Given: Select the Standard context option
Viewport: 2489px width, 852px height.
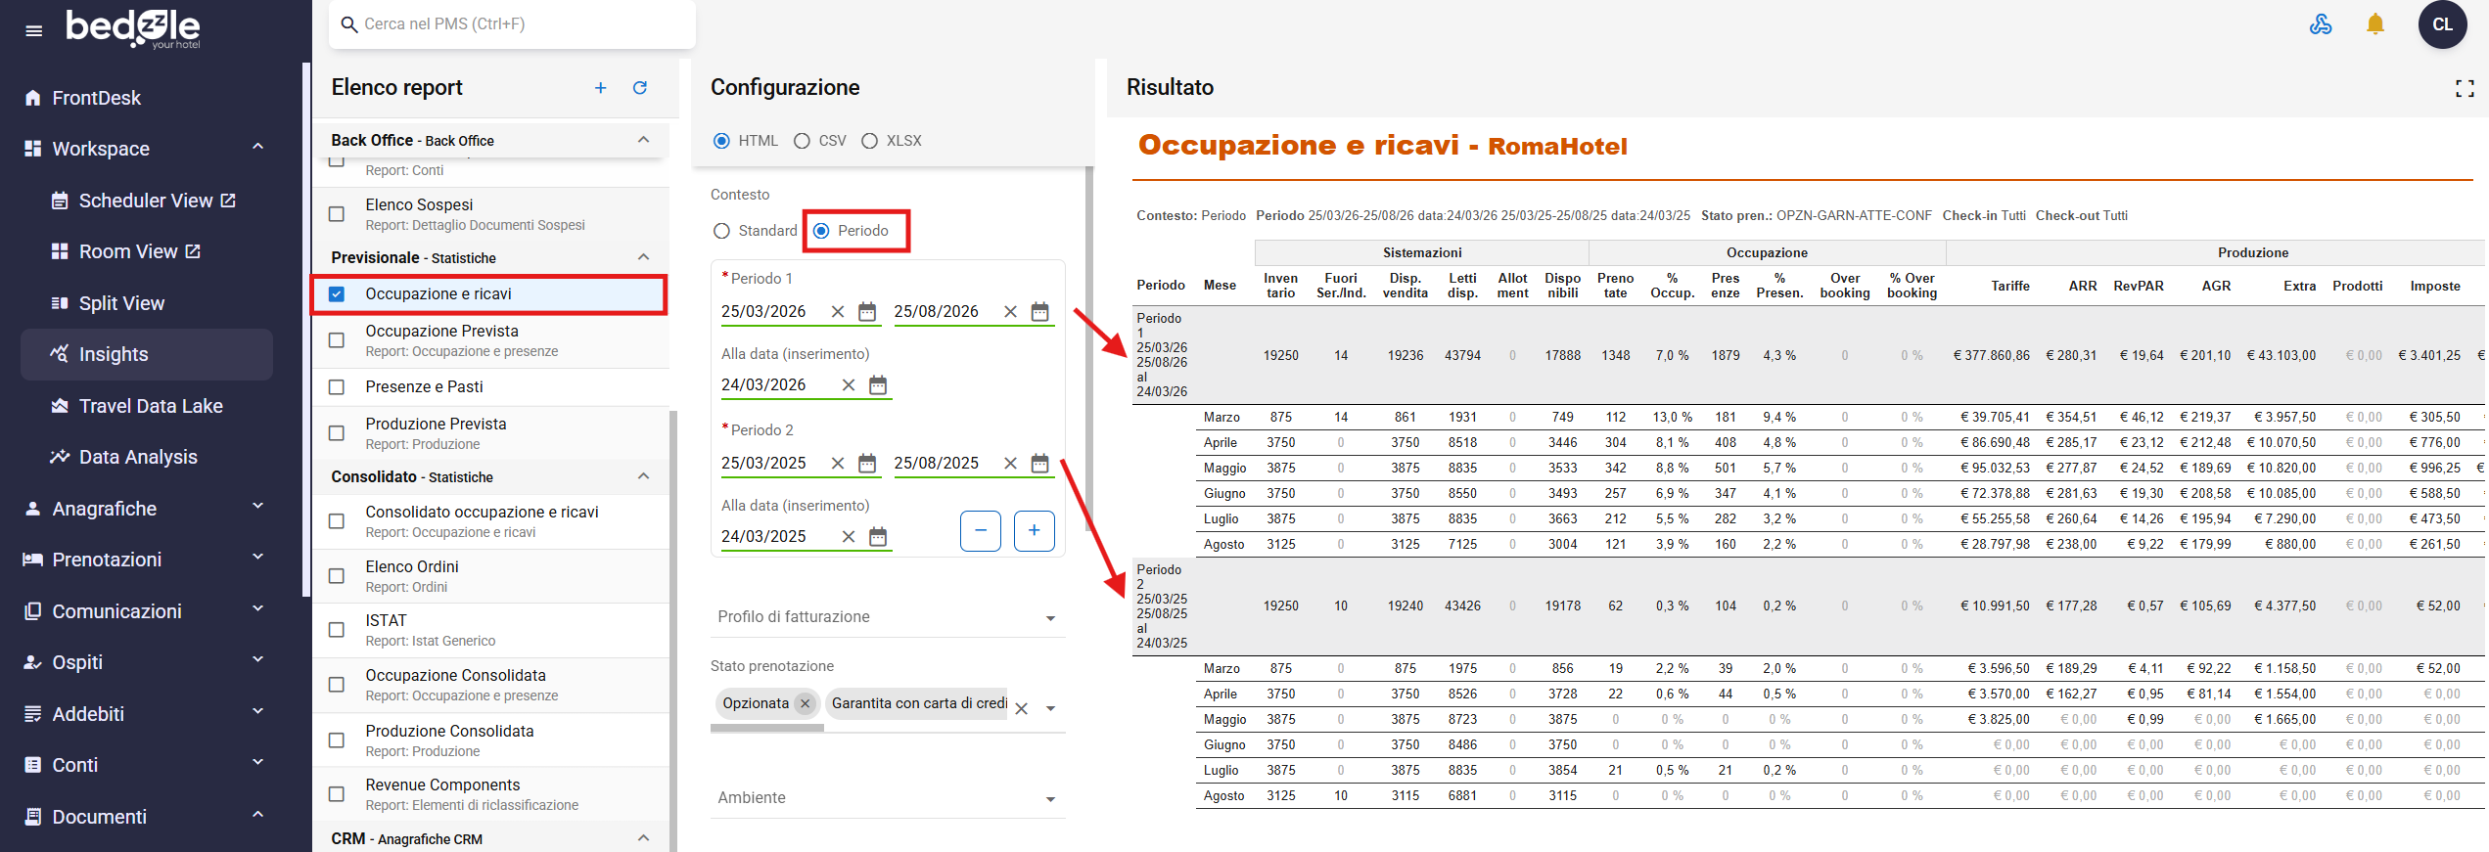Looking at the screenshot, I should click(x=755, y=231).
